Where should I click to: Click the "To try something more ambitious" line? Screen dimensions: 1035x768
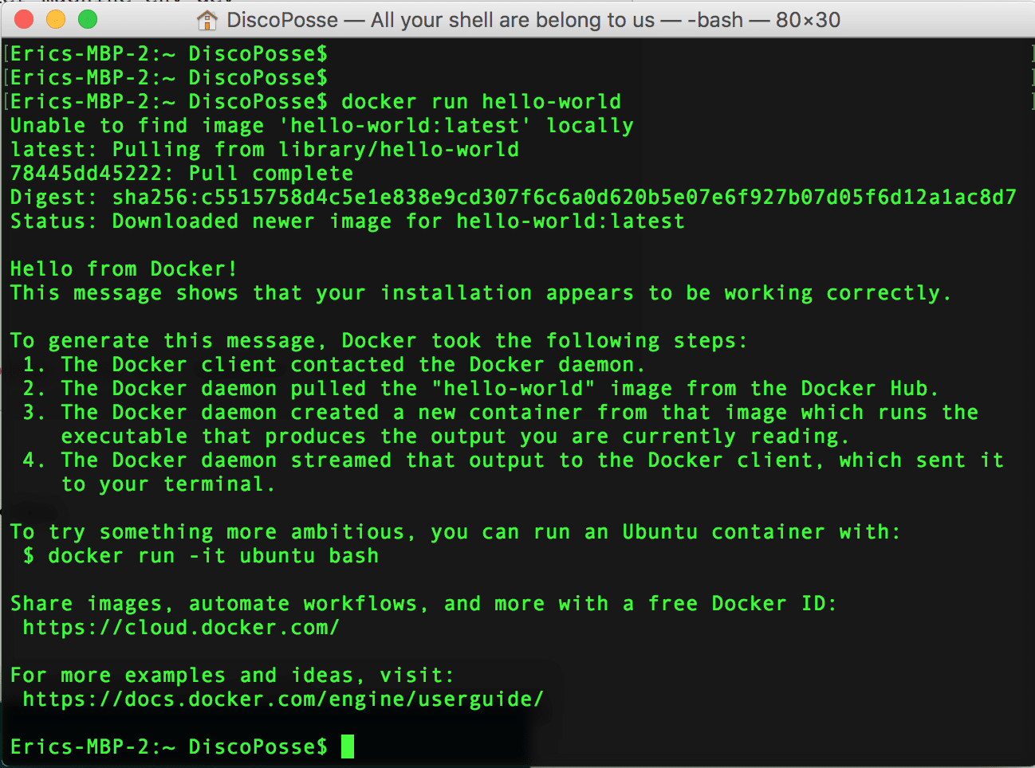(x=455, y=532)
